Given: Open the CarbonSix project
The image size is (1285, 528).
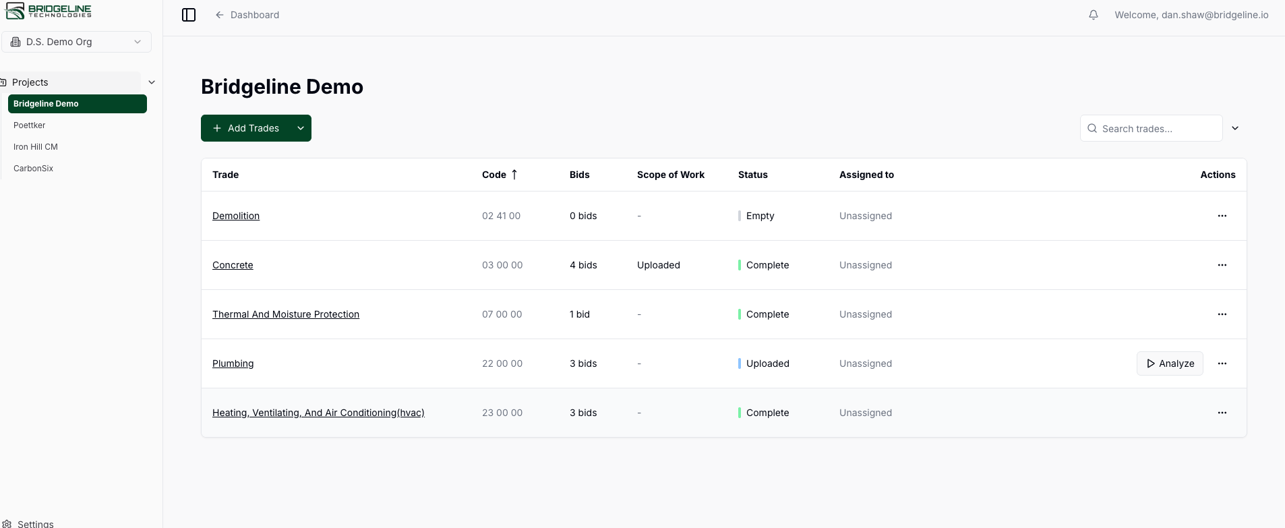Looking at the screenshot, I should pos(33,169).
